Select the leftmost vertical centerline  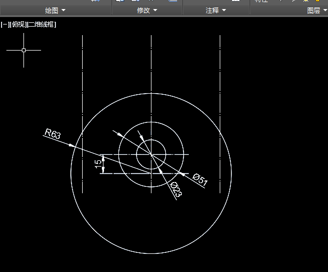point(83,114)
